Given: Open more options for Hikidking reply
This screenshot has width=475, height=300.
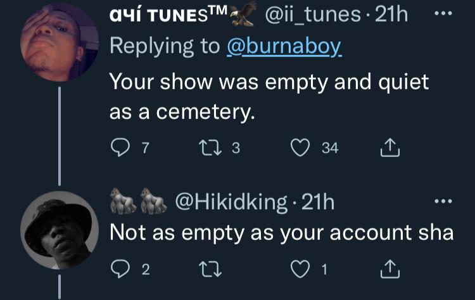Looking at the screenshot, I should click(448, 202).
